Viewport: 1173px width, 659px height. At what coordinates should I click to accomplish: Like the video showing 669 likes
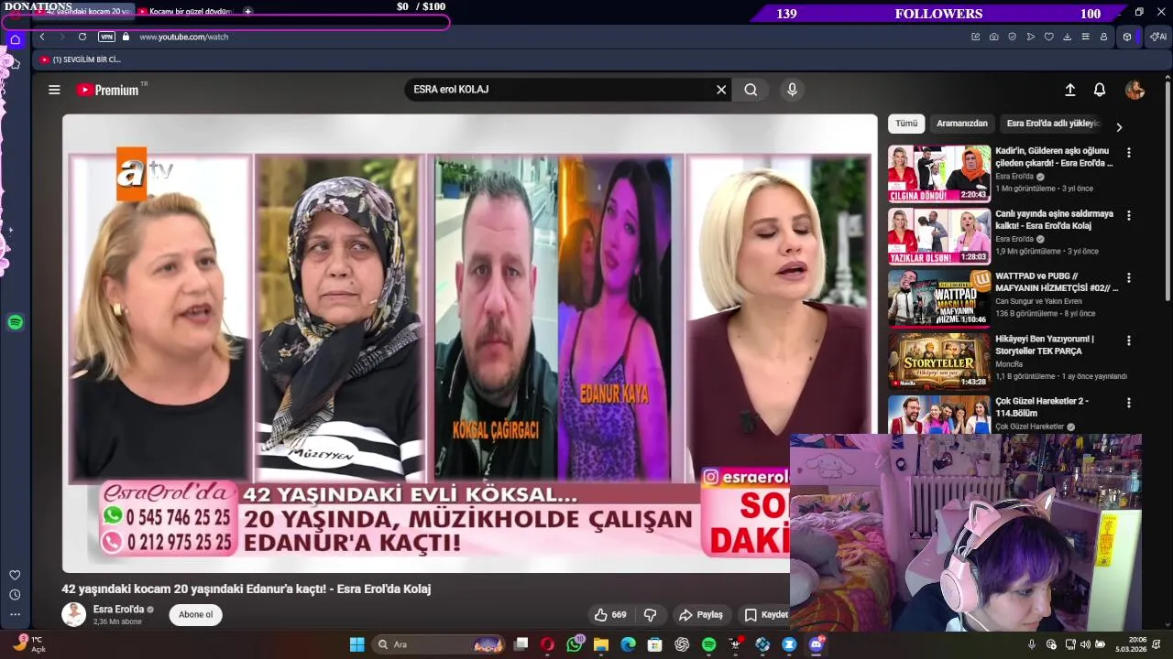pyautogui.click(x=609, y=615)
